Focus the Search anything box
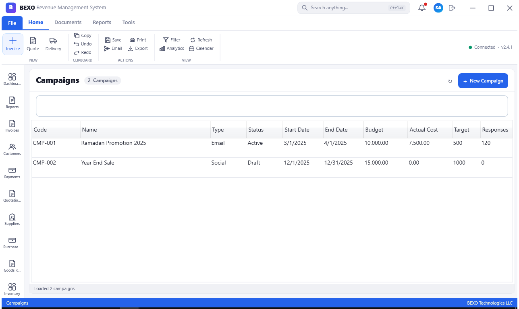Viewport: 519px width, 309px height. pos(354,8)
